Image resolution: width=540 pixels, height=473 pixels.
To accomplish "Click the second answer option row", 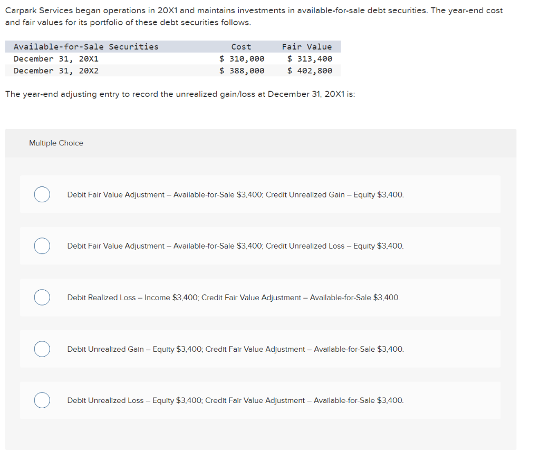I will click(x=261, y=246).
